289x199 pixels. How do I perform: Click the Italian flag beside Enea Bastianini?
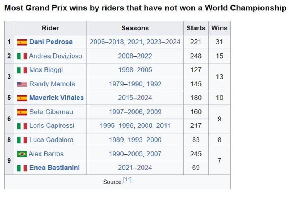pyautogui.click(x=22, y=168)
